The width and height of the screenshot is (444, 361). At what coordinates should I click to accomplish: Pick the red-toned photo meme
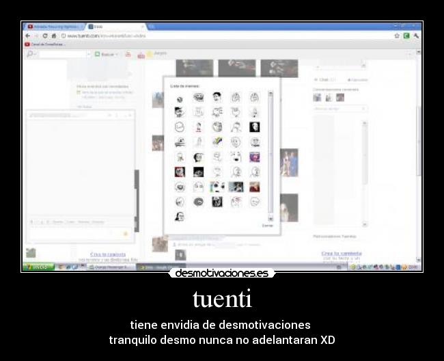pyautogui.click(x=254, y=187)
